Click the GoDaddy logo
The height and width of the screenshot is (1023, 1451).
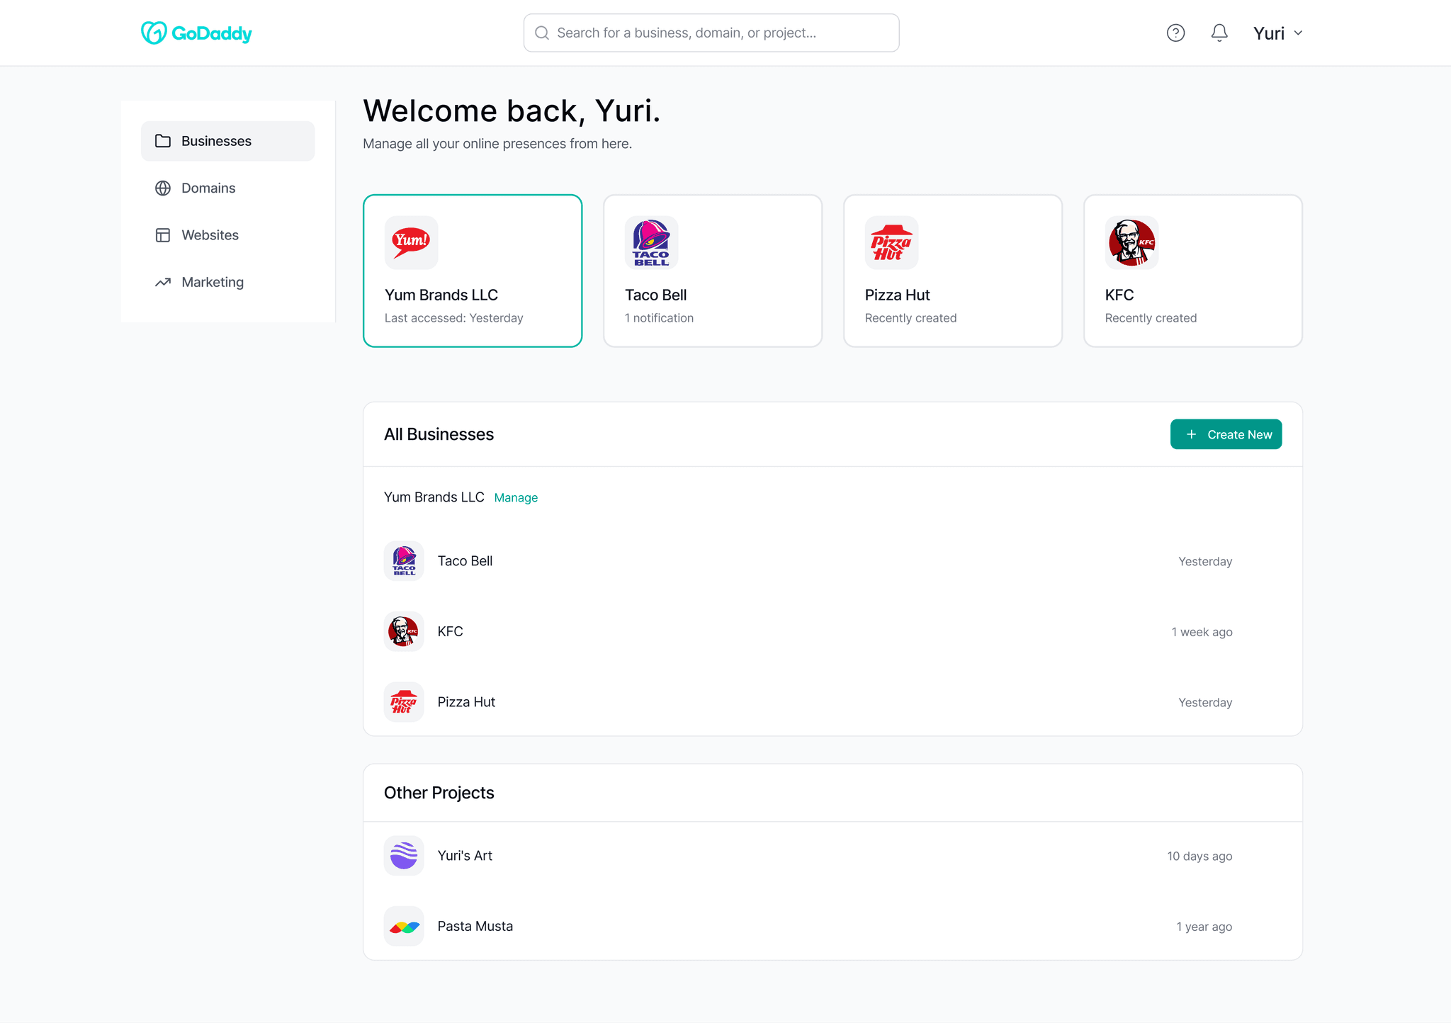point(196,33)
